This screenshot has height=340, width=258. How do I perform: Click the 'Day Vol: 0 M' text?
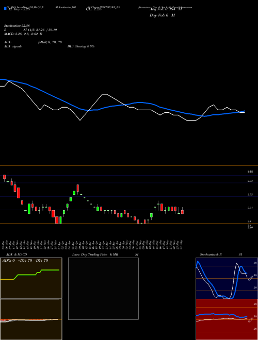[x=162, y=15]
